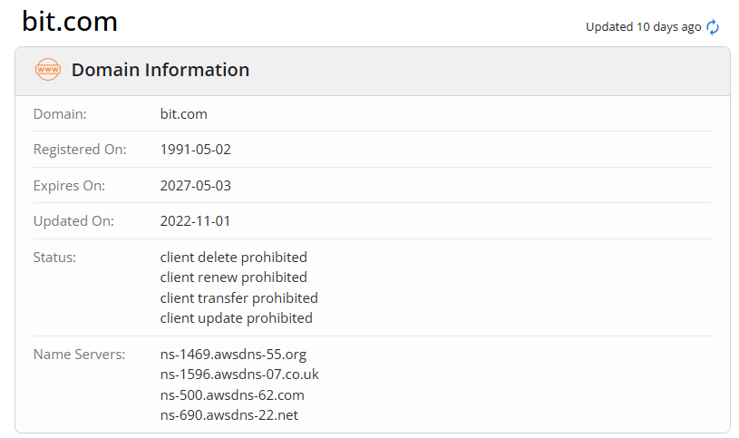739x438 pixels.
Task: Click client update prohibited status
Action: [236, 318]
